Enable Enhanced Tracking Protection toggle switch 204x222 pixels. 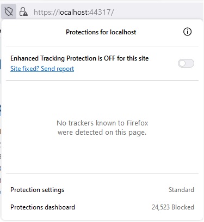tap(186, 63)
